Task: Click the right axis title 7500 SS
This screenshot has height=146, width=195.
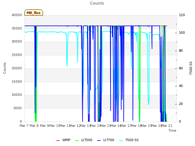Action: tap(191, 68)
